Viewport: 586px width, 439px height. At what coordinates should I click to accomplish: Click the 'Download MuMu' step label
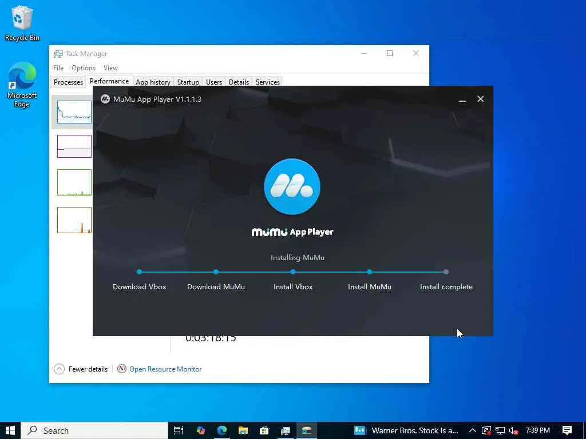(216, 287)
